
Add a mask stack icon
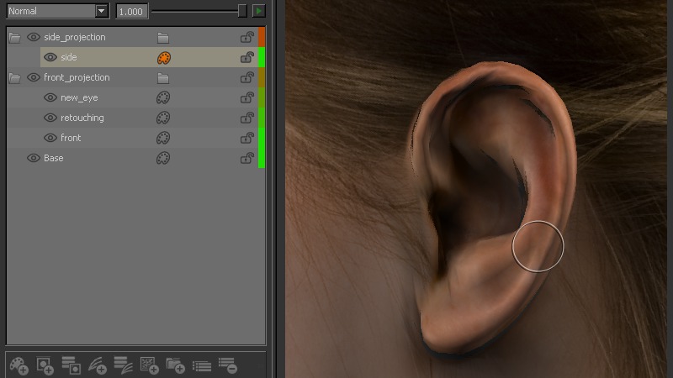click(72, 365)
